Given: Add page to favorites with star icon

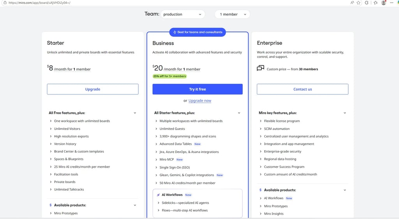Looking at the screenshot, I should coord(358,3).
